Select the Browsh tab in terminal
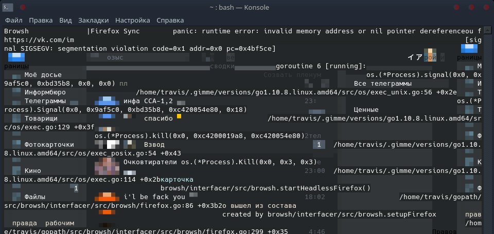The image size is (494, 234). click(16, 31)
